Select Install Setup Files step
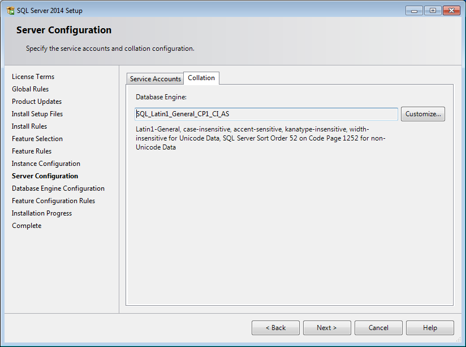Viewport: 466px width, 347px height. pyautogui.click(x=37, y=114)
